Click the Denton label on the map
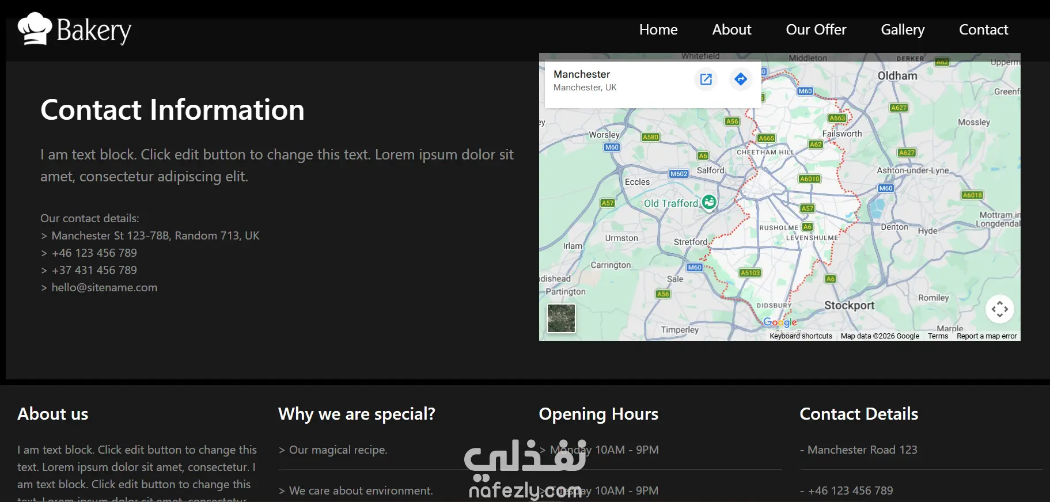 (894, 227)
